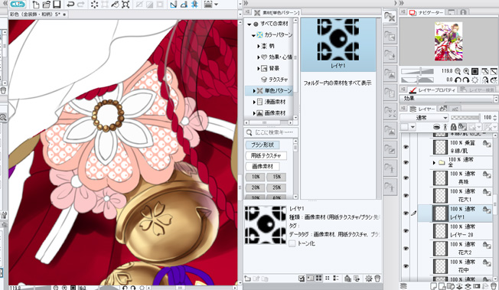
Task: Click the 用紙テクスチャ tag button
Action: click(266, 155)
